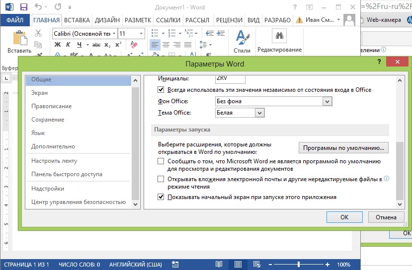Click the Word options help question mark
The height and width of the screenshot is (270, 412).
point(379,62)
